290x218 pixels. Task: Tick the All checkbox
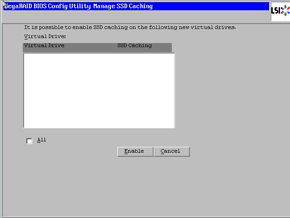pos(29,141)
